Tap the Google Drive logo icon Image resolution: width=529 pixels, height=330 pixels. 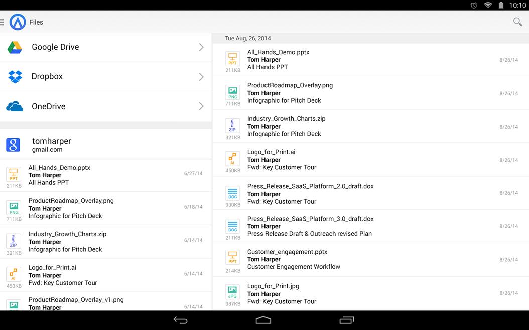point(15,47)
